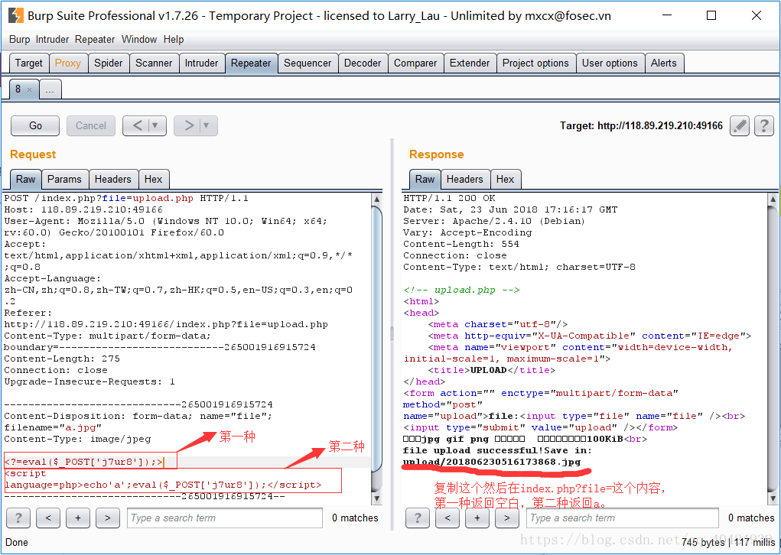The width and height of the screenshot is (781, 555).
Task: Switch to the Scanner tab
Action: pos(154,63)
